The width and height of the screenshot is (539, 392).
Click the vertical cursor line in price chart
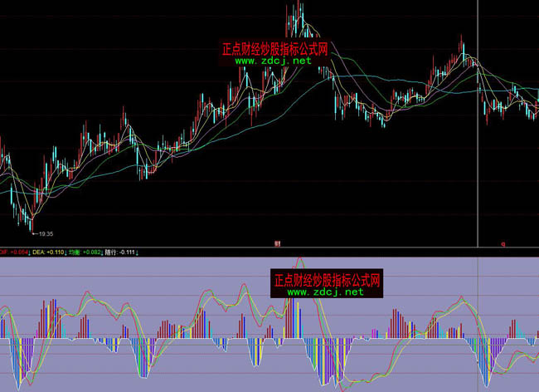click(478, 125)
